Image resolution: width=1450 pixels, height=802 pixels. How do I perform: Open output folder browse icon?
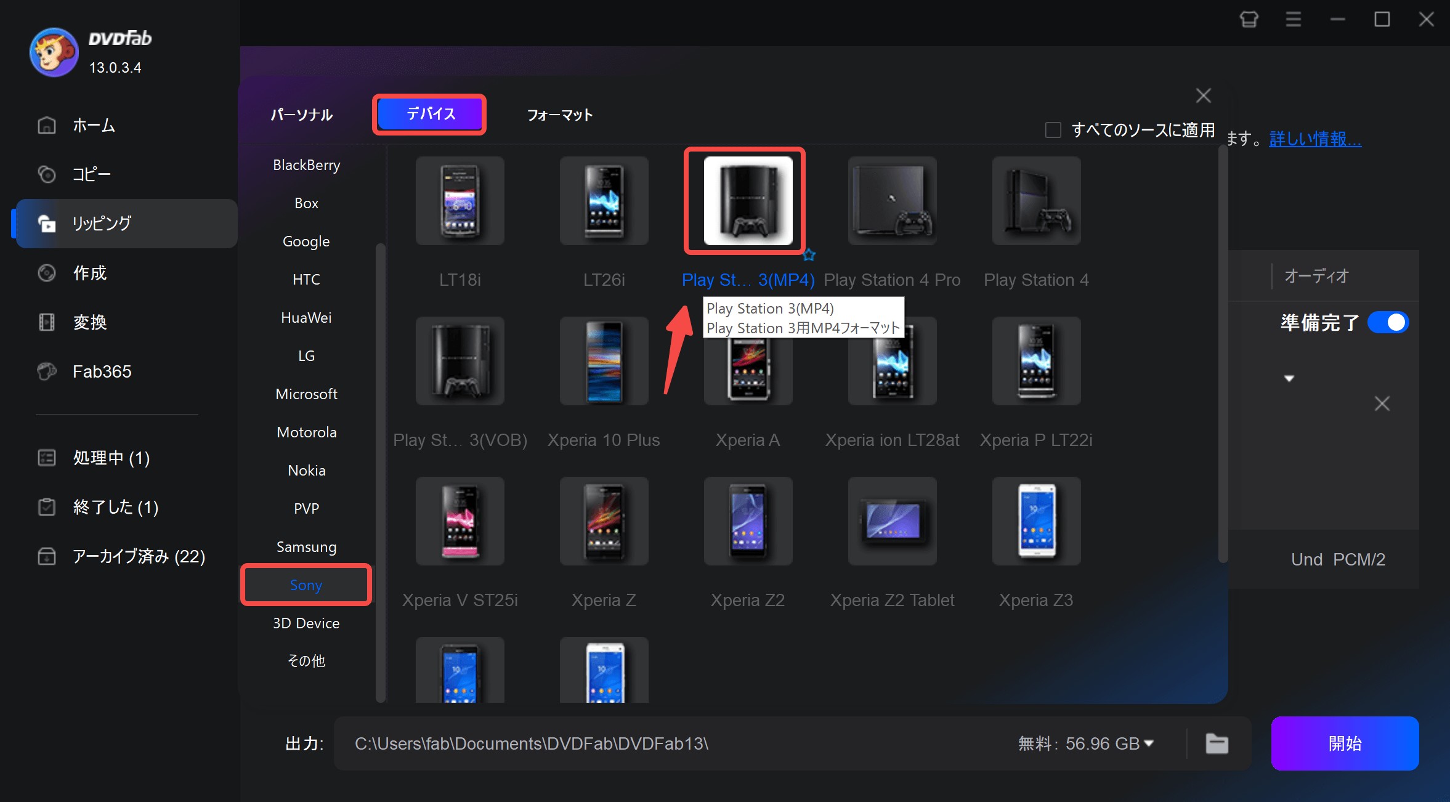coord(1217,743)
